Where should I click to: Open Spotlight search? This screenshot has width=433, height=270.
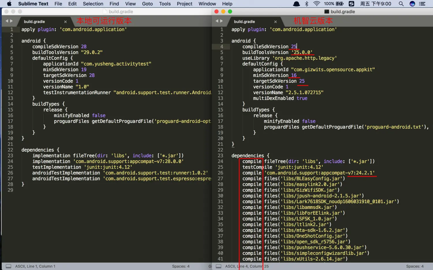point(401,4)
